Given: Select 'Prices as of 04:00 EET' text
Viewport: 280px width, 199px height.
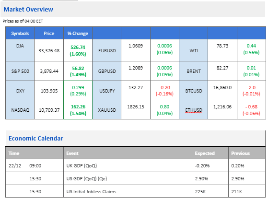Looking at the screenshot, I should [x=23, y=21].
